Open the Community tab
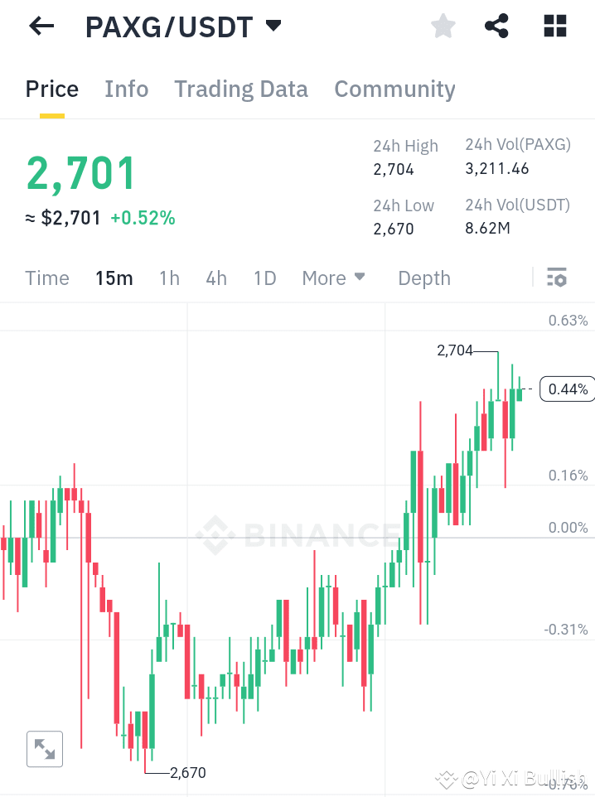This screenshot has height=797, width=595. point(394,89)
